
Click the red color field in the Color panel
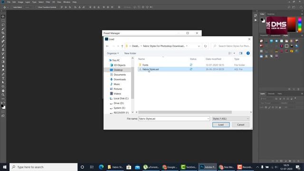[291, 25]
